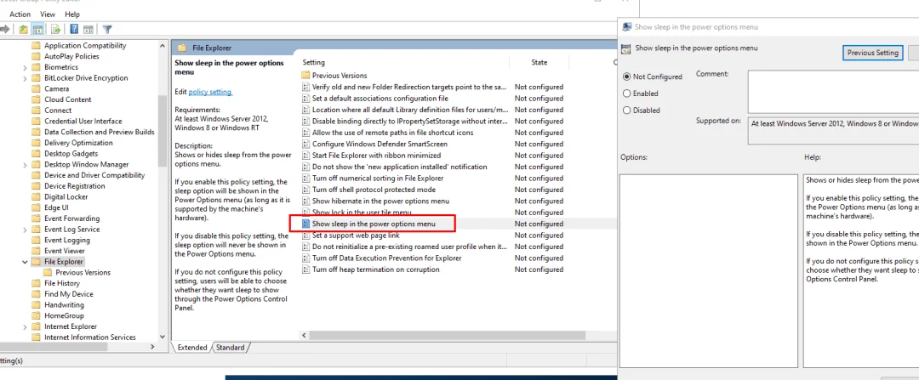Open the Action menu
Screen dimensions: 919x380
point(20,14)
